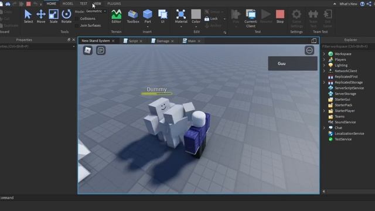Switch to the HOME ribbon tab
The height and width of the screenshot is (211, 375).
click(x=51, y=4)
